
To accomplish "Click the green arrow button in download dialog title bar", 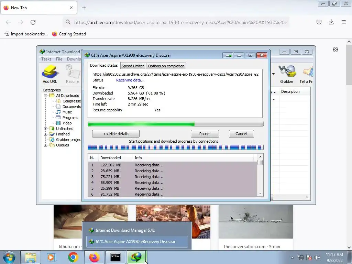I will 228,55.
